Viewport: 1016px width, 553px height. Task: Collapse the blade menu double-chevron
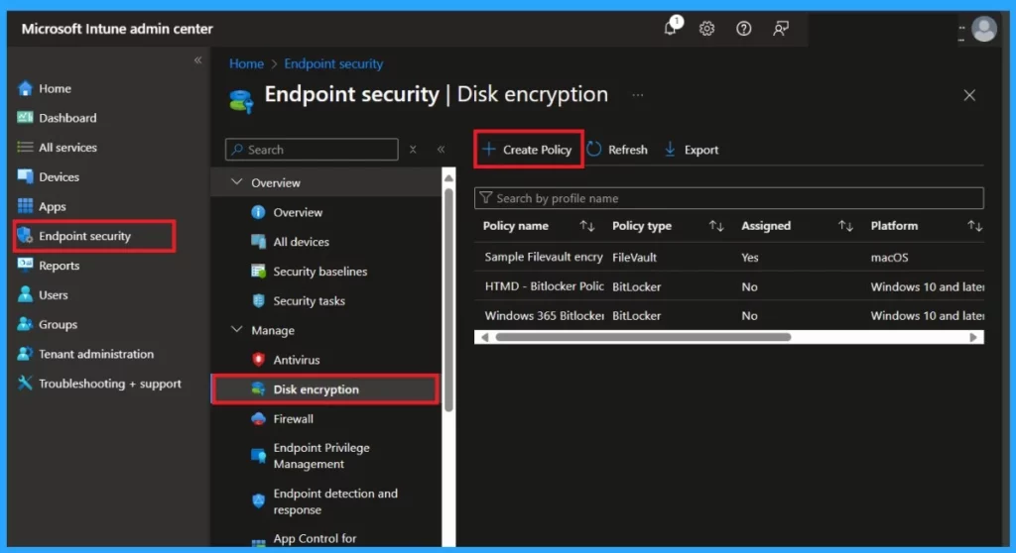(442, 150)
